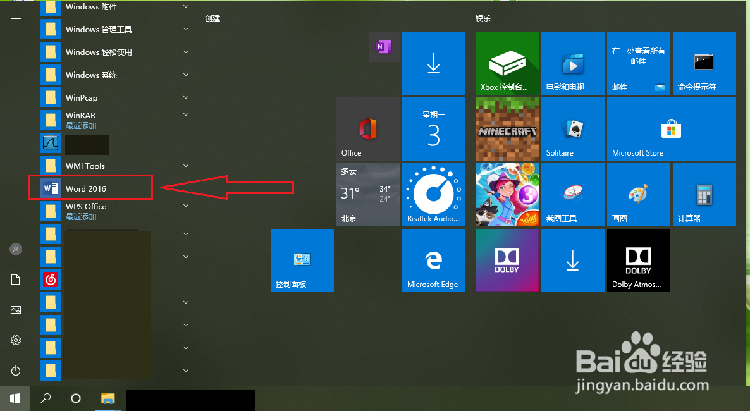
Task: Click the Power button in Start sidebar
Action: tap(16, 371)
